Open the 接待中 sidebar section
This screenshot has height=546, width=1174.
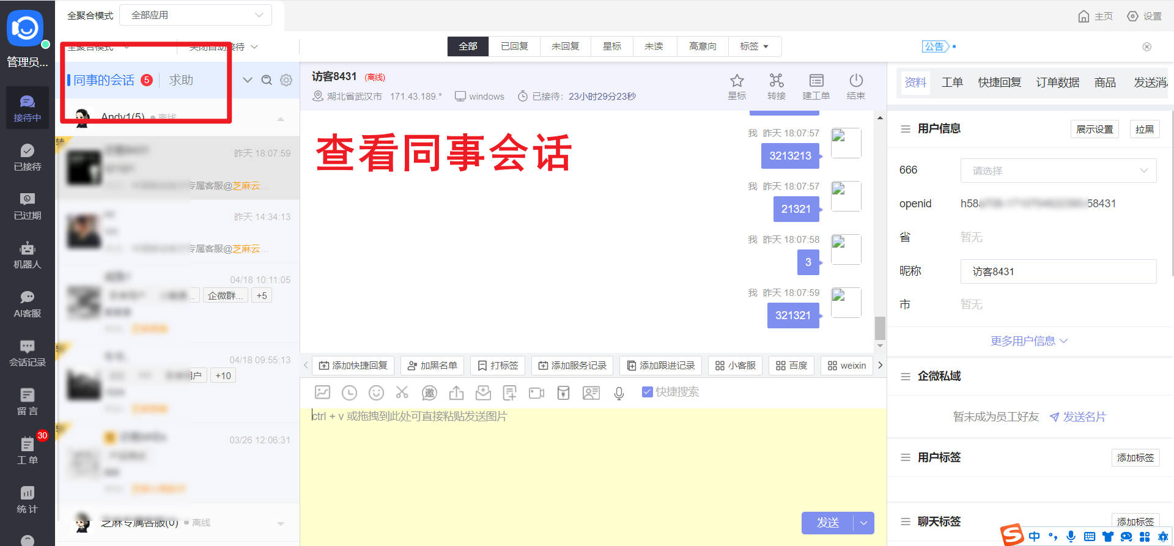(x=28, y=108)
